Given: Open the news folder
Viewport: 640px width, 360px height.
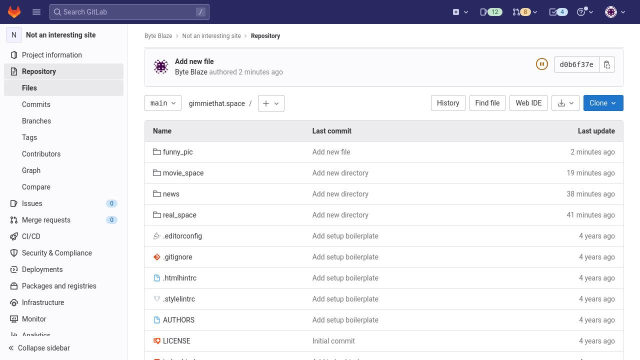Looking at the screenshot, I should (x=171, y=194).
